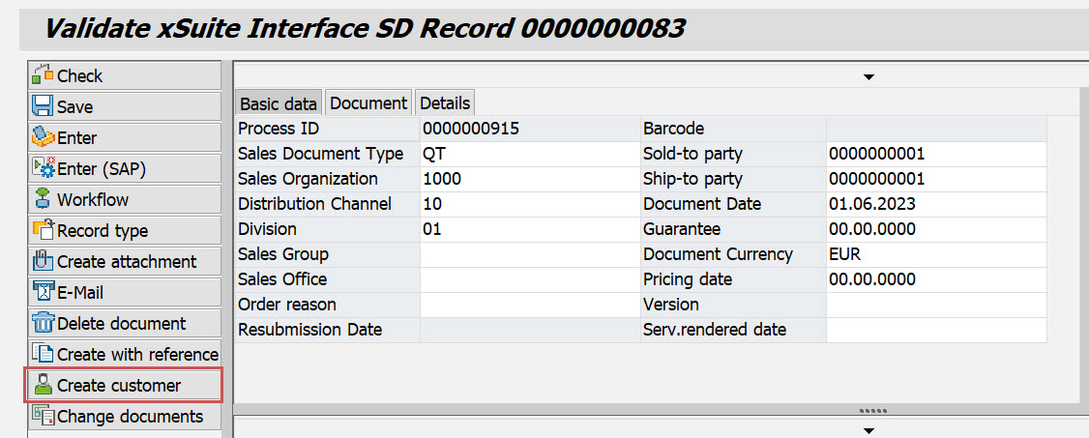This screenshot has width=1089, height=438.
Task: Click the empty Sales Group field
Action: click(x=529, y=254)
